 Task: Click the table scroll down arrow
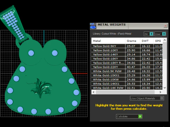coord(165,88)
